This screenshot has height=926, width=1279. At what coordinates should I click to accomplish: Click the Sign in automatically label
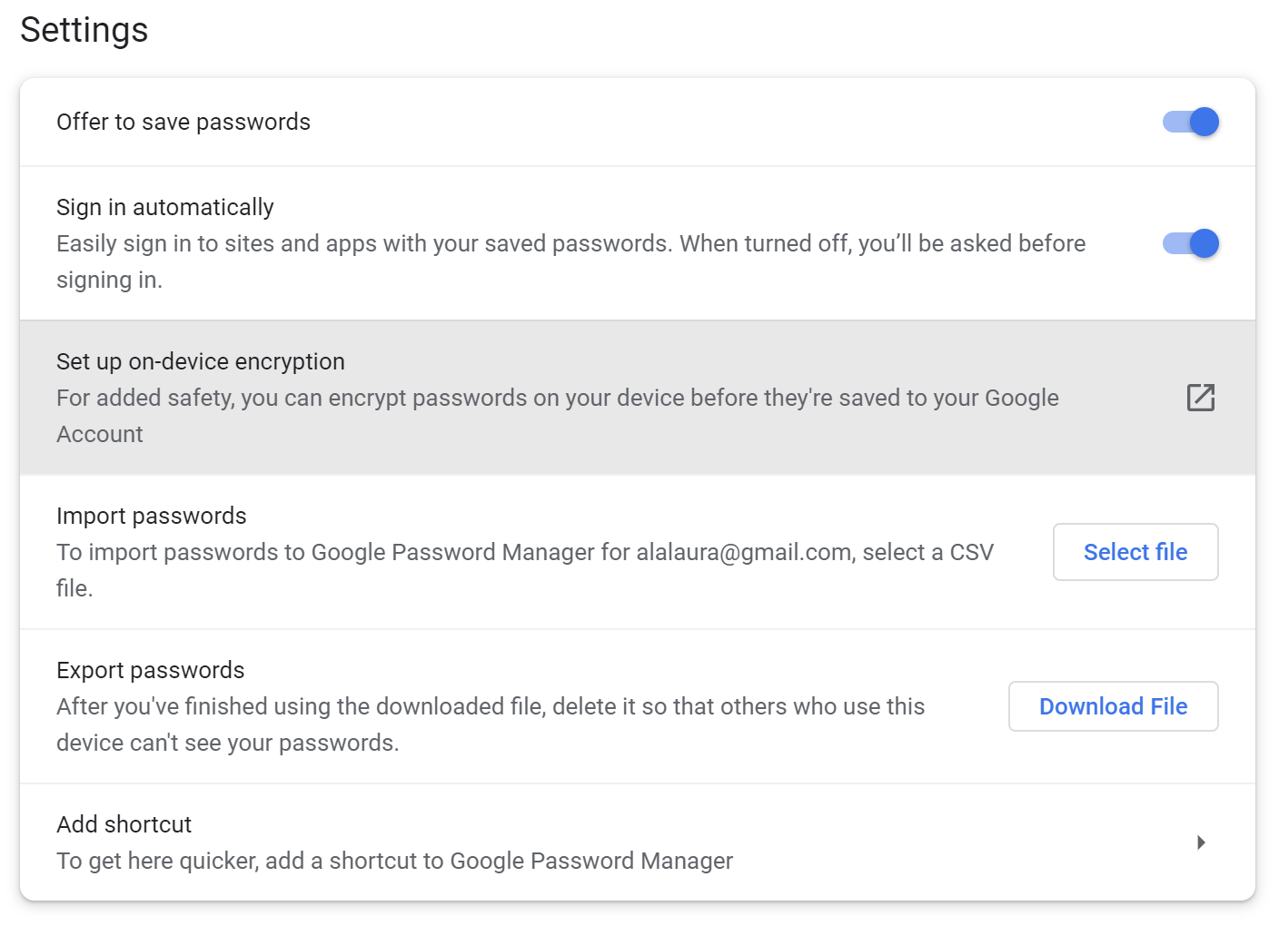[x=164, y=207]
